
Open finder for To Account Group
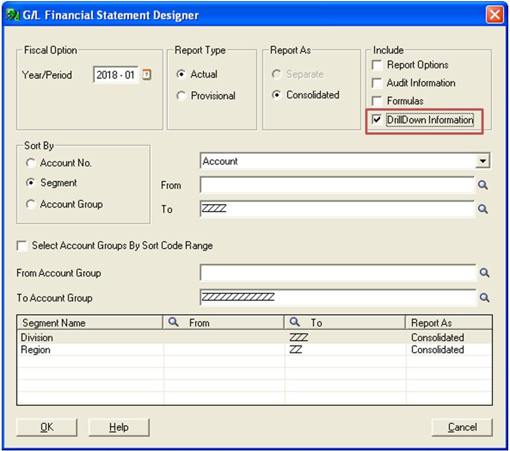[485, 297]
